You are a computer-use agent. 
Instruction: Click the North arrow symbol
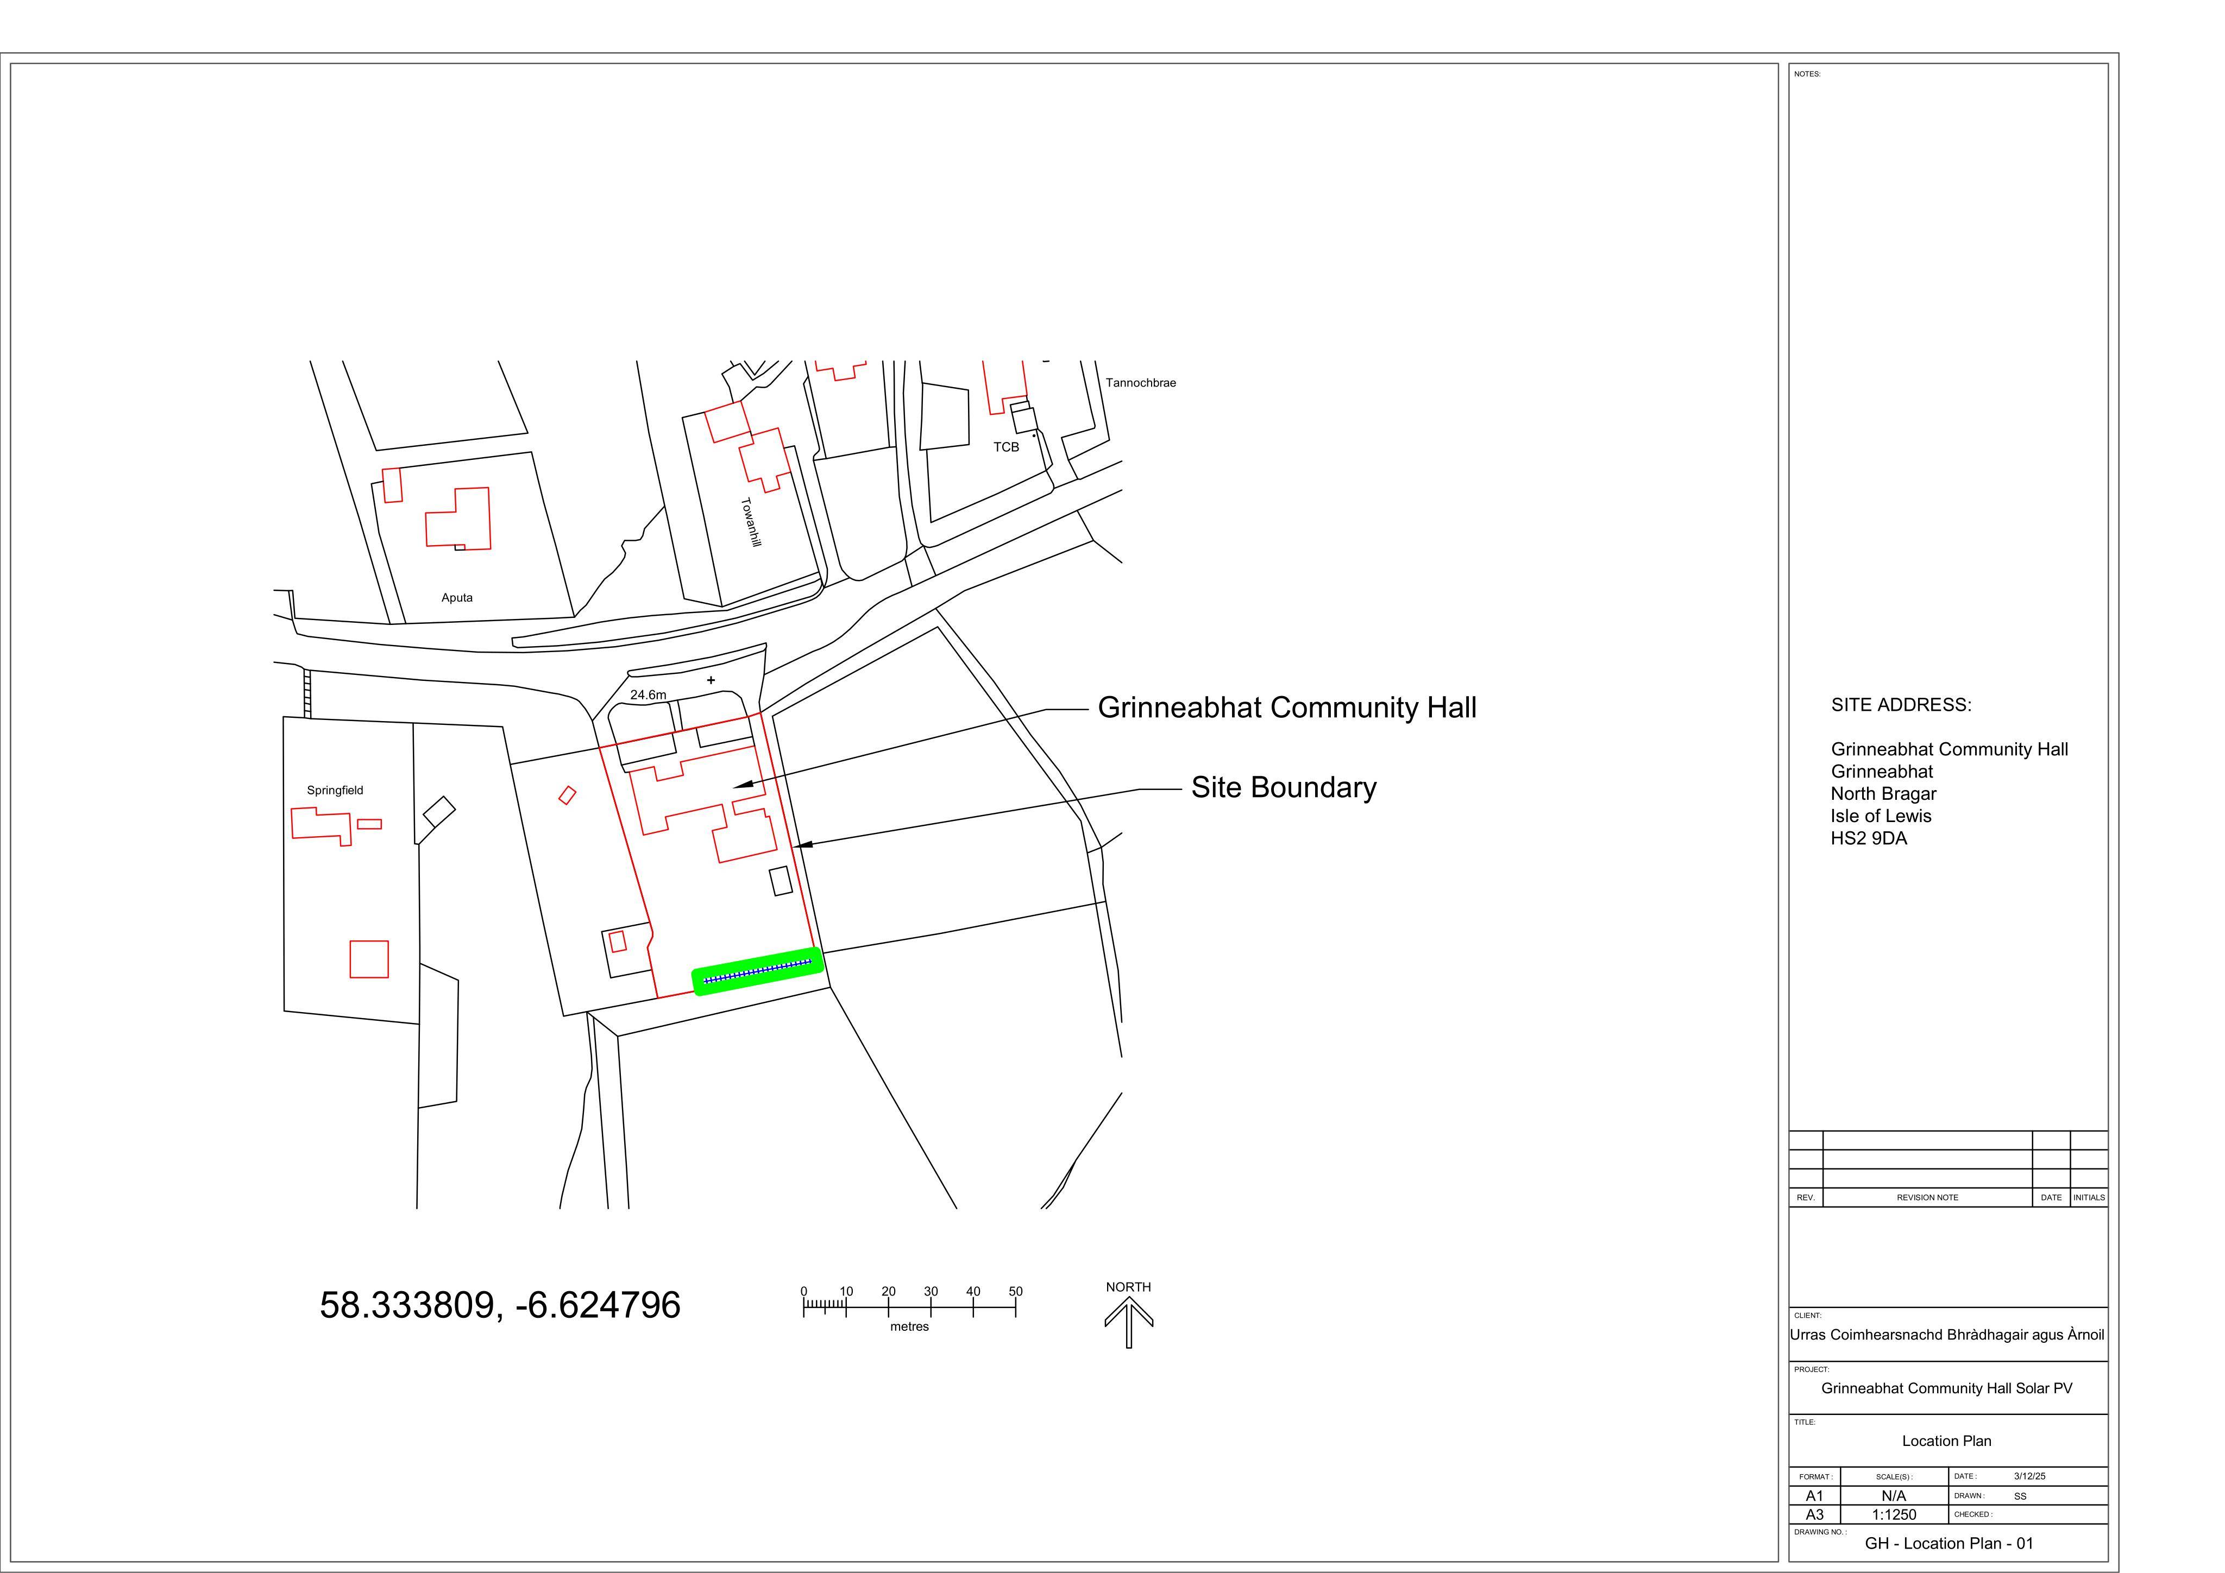1128,1322
